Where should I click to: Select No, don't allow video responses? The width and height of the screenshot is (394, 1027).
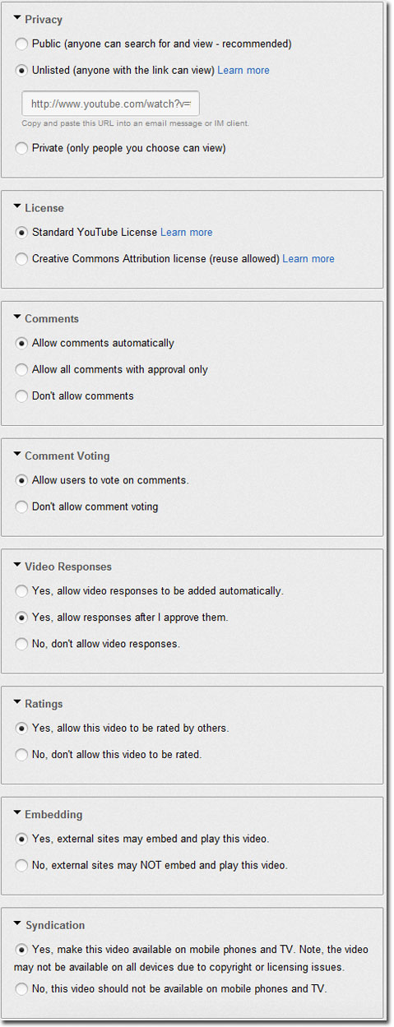tap(22, 644)
